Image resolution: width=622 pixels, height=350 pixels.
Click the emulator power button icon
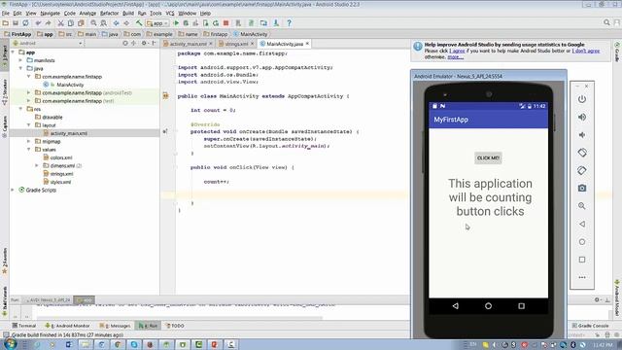582,99
